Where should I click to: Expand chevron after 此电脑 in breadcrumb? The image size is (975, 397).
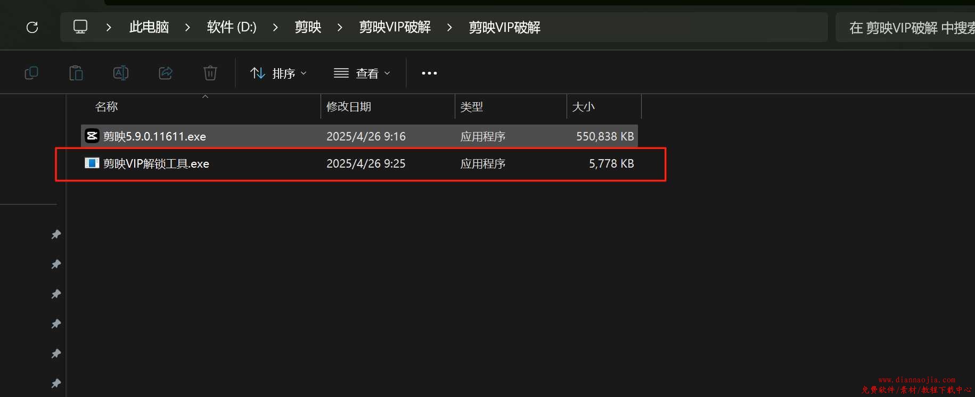187,27
